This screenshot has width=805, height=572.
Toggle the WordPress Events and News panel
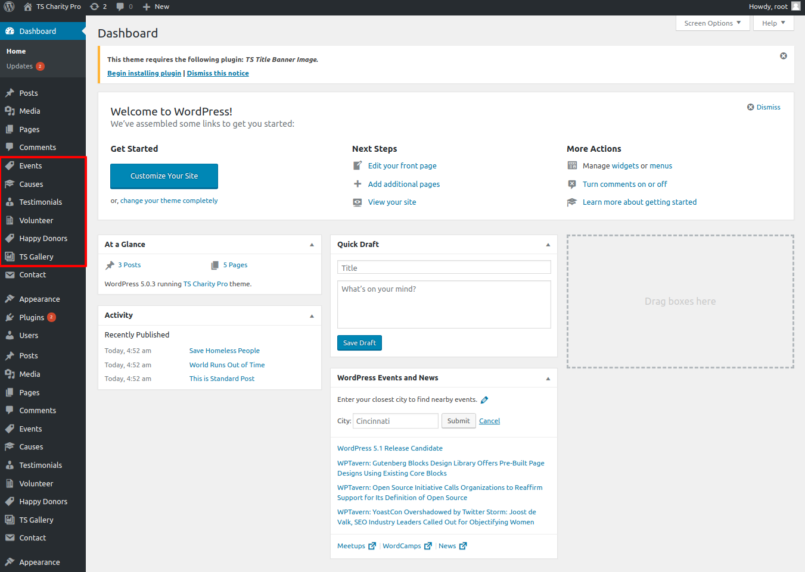(548, 378)
